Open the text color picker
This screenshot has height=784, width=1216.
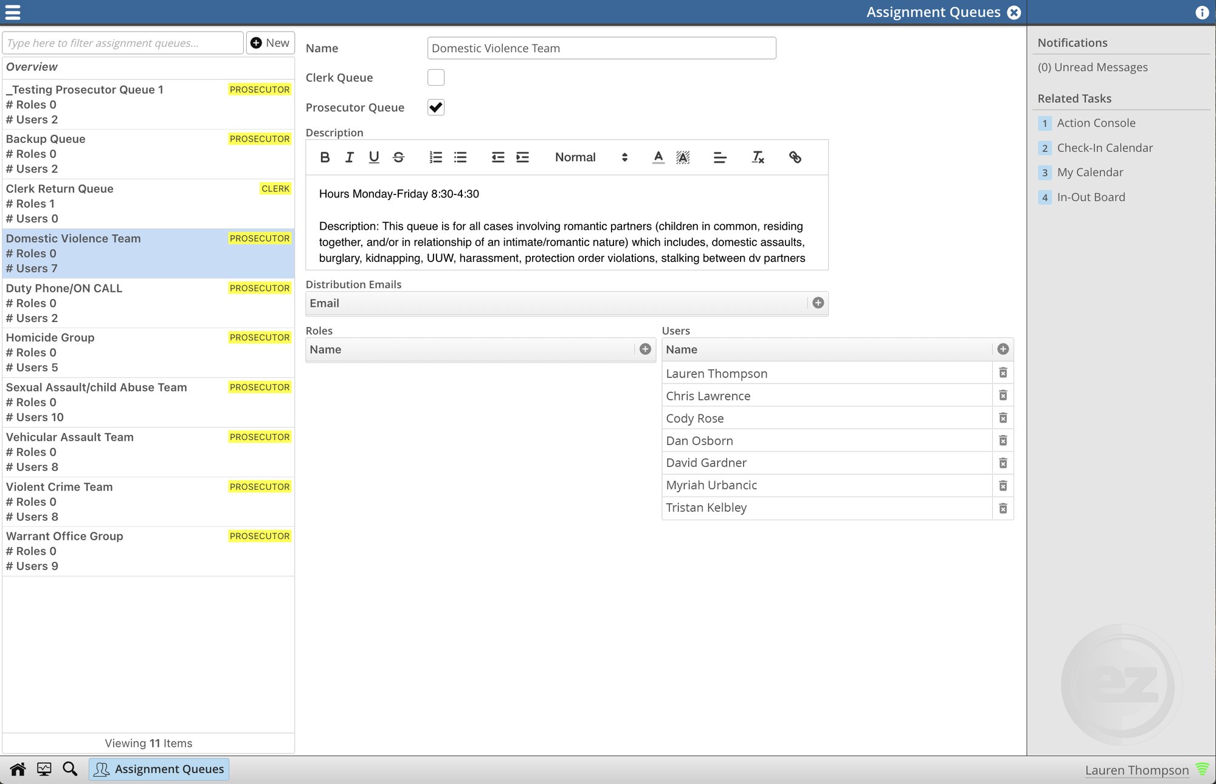(x=658, y=157)
